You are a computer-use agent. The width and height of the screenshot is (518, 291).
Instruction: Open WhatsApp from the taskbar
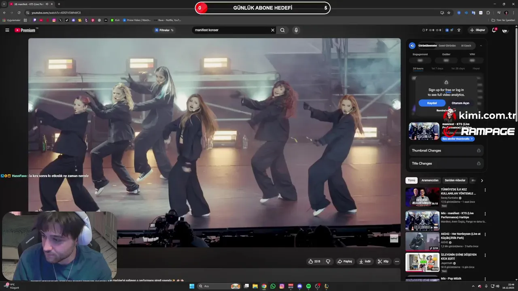273,286
